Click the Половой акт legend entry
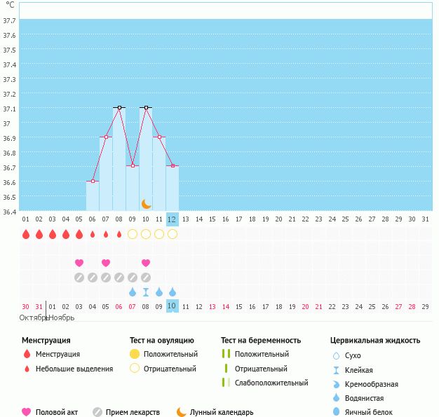This screenshot has width=439, height=417. click(50, 412)
